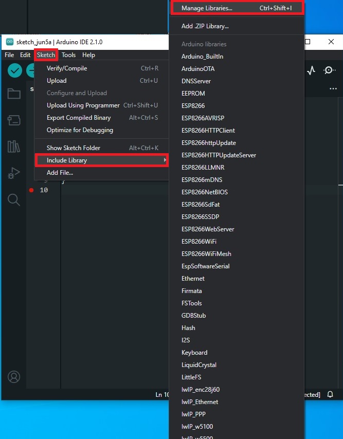Include the lwIP_Ethernet library

[x=237, y=401]
